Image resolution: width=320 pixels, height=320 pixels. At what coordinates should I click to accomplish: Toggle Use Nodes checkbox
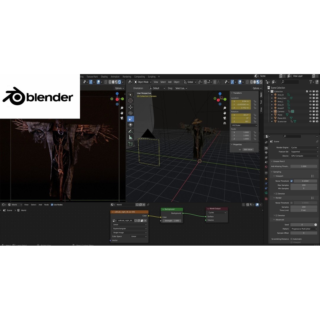pyautogui.click(x=52, y=205)
